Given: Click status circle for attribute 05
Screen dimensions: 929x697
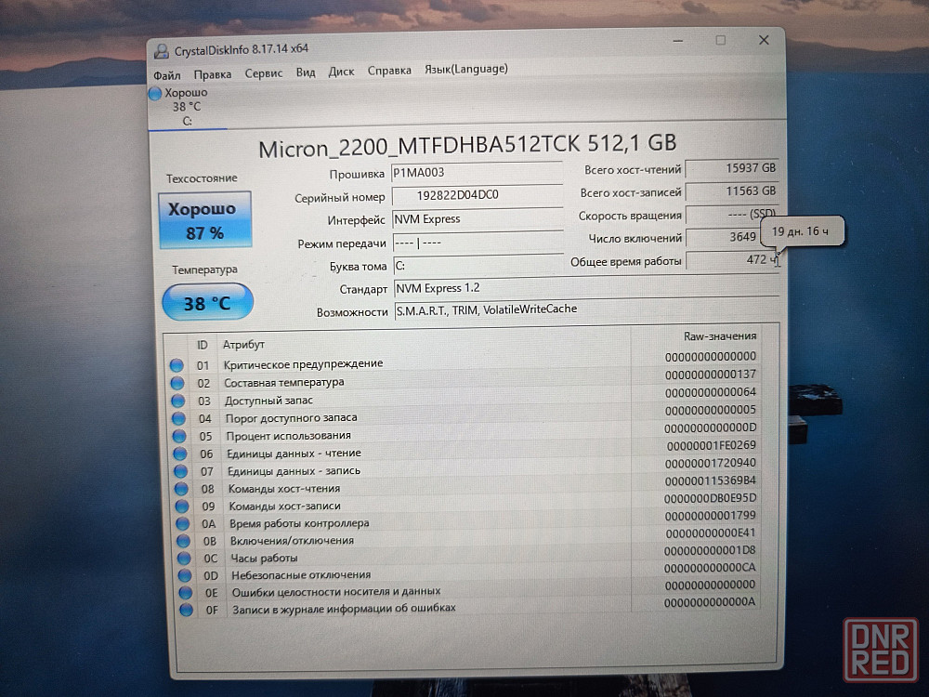Looking at the screenshot, I should (x=179, y=436).
